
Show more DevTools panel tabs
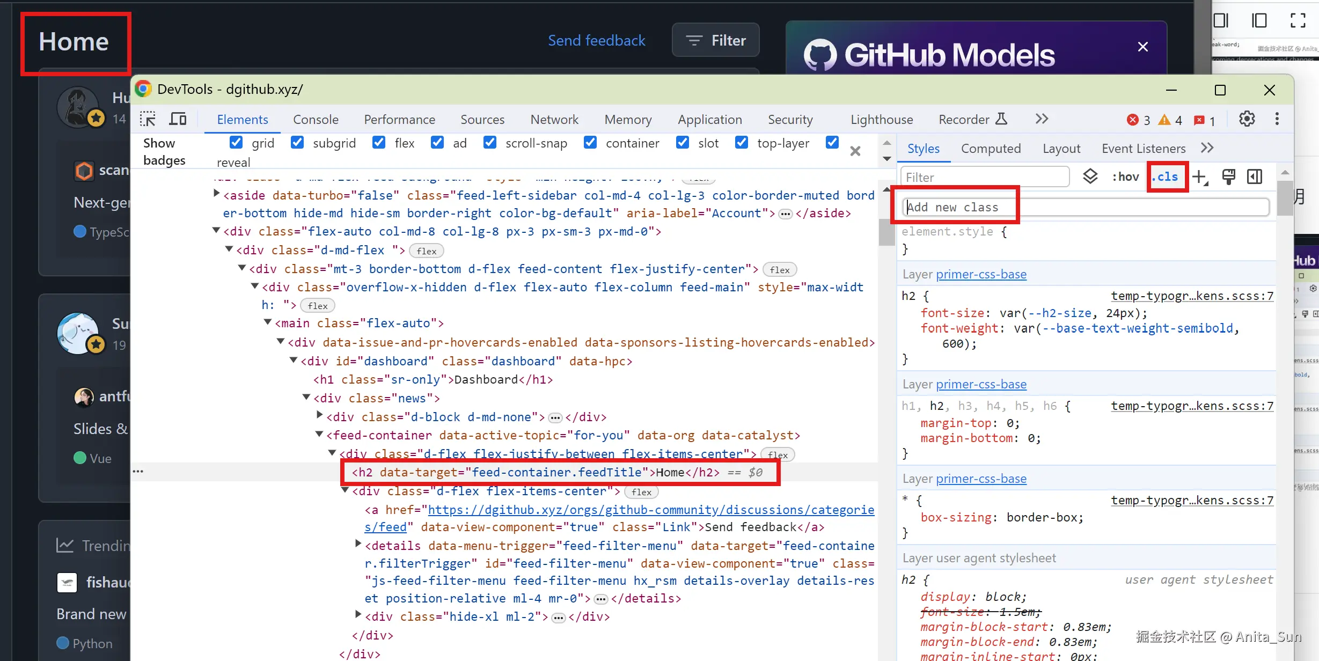(1042, 119)
